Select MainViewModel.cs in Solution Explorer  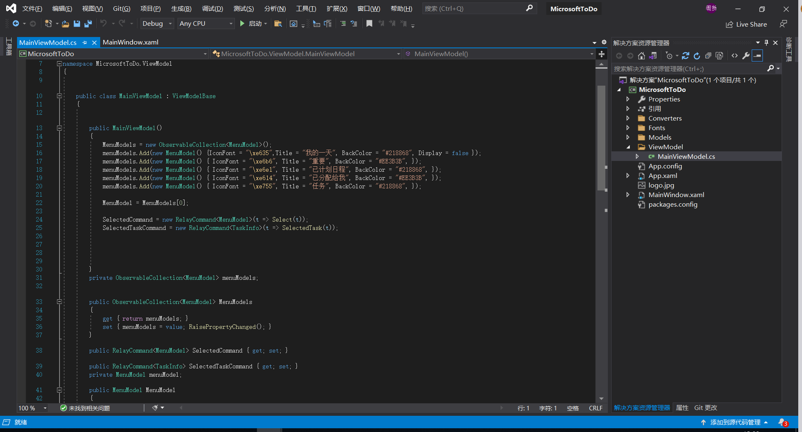(x=686, y=156)
